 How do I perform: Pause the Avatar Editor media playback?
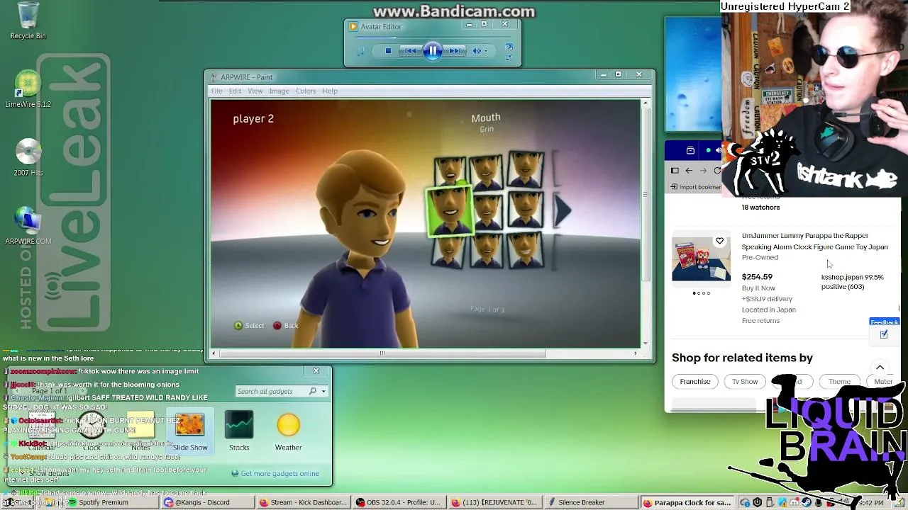tap(433, 51)
